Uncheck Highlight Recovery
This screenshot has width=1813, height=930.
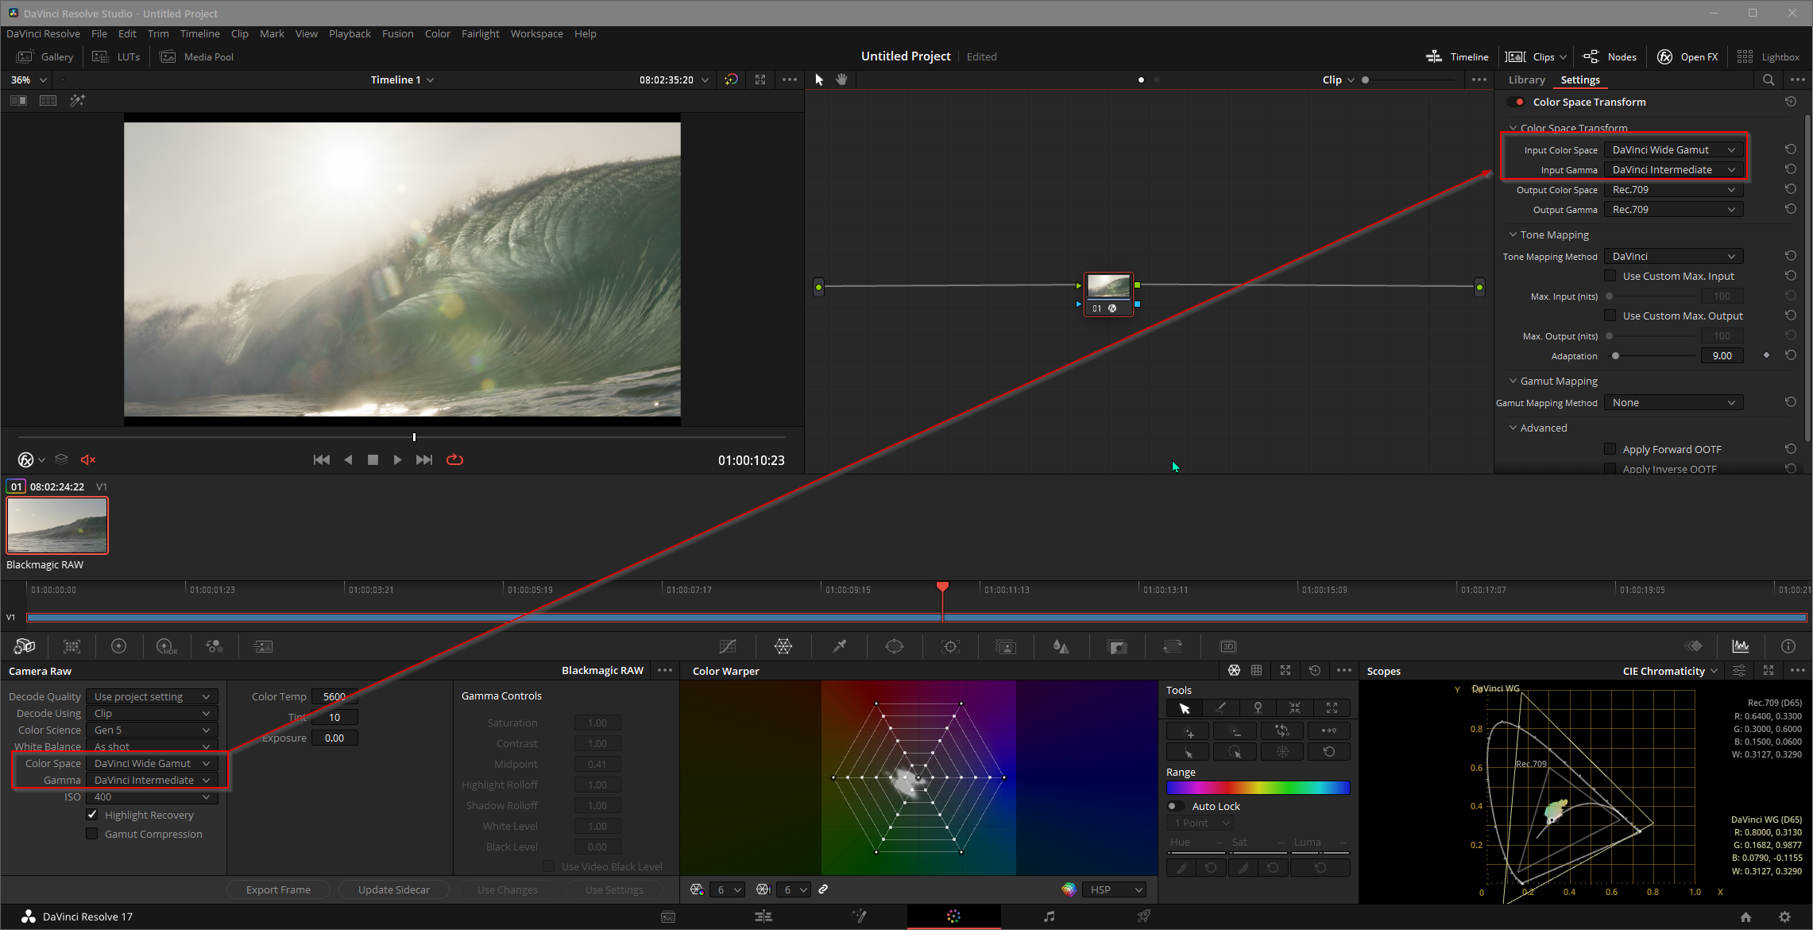point(92,815)
